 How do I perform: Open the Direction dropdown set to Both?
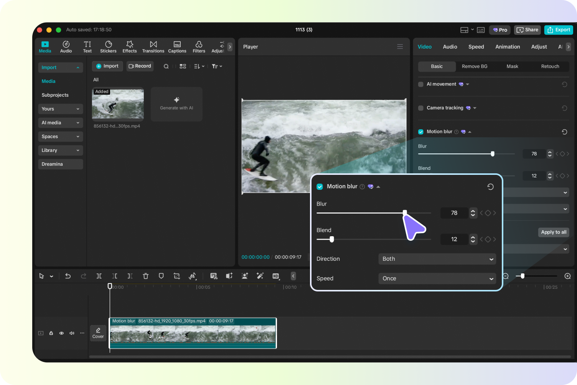click(x=437, y=259)
